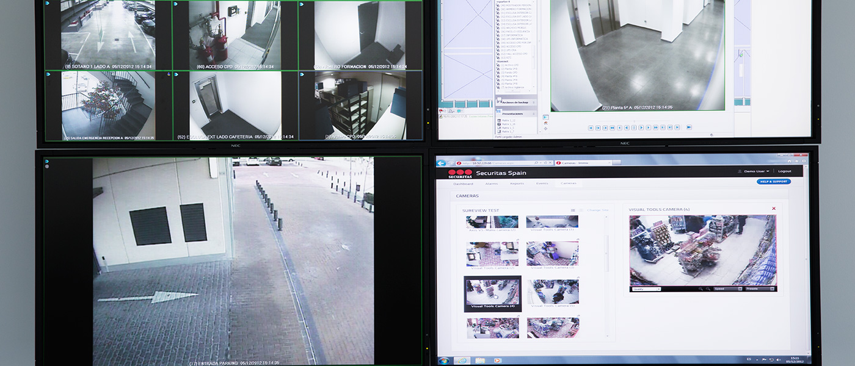Open the Demo User dropdown
Screen dimensions: 855x366
point(757,171)
